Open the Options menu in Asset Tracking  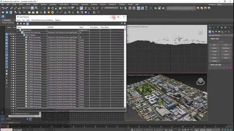[x=58, y=20]
